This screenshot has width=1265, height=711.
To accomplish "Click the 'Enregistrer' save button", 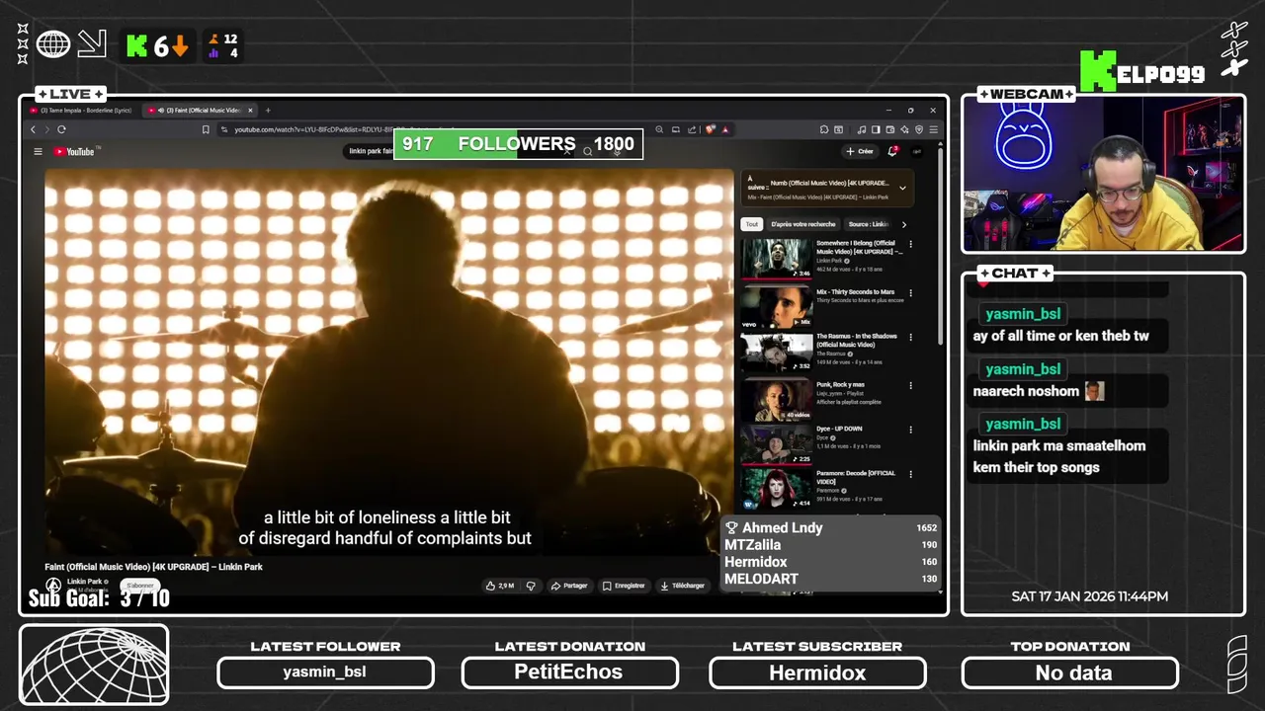I will click(624, 586).
